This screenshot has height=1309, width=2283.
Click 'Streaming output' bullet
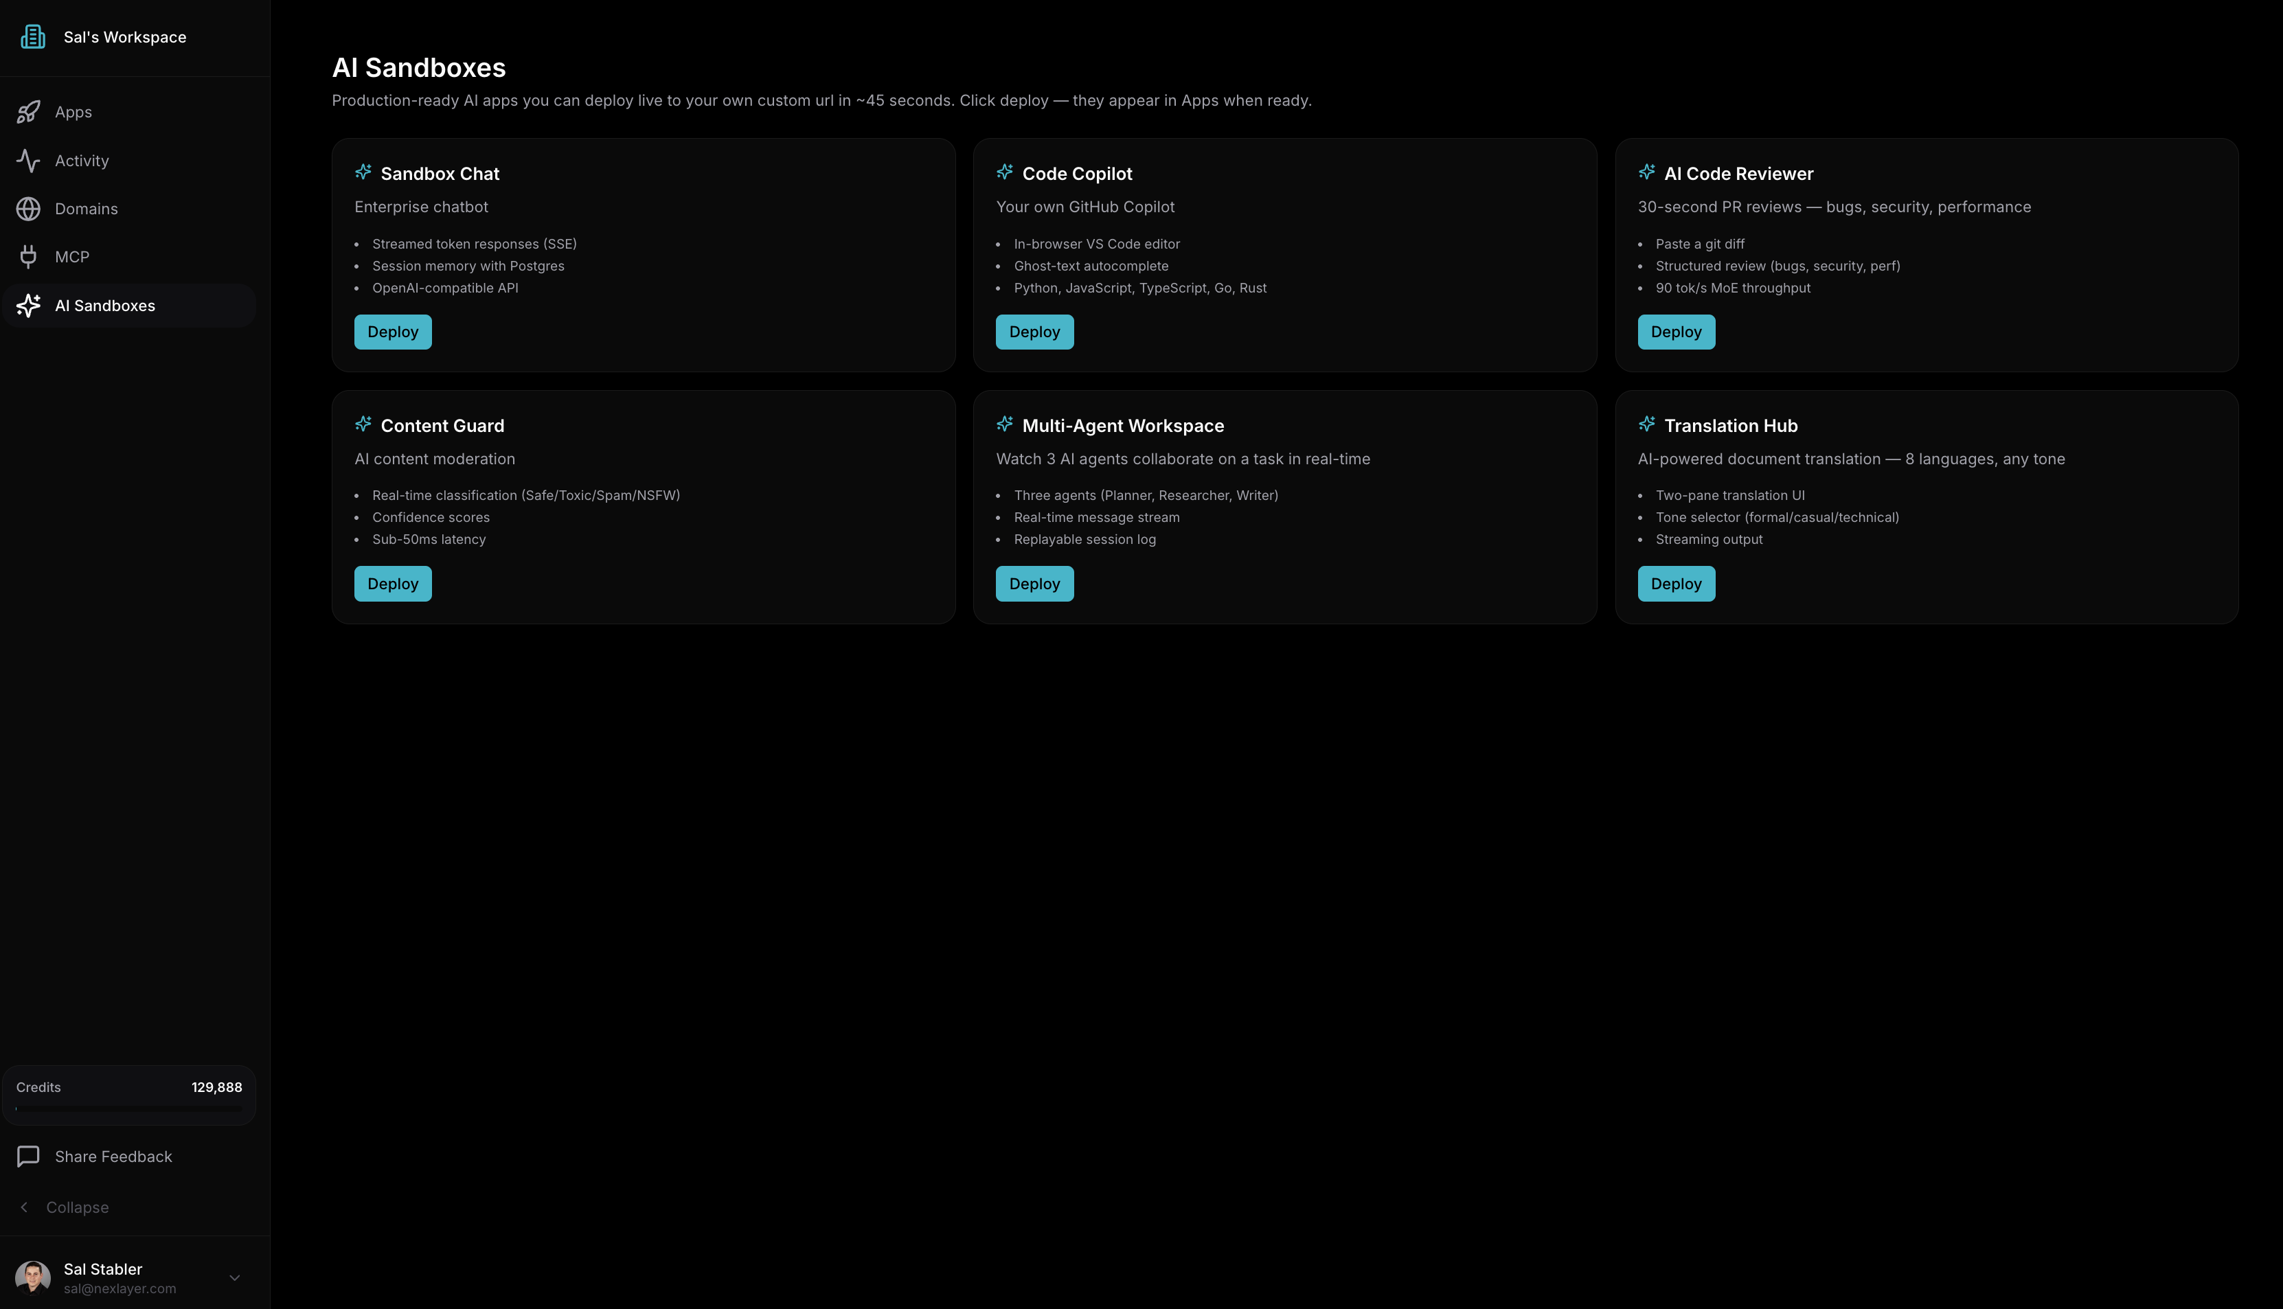pos(1709,539)
